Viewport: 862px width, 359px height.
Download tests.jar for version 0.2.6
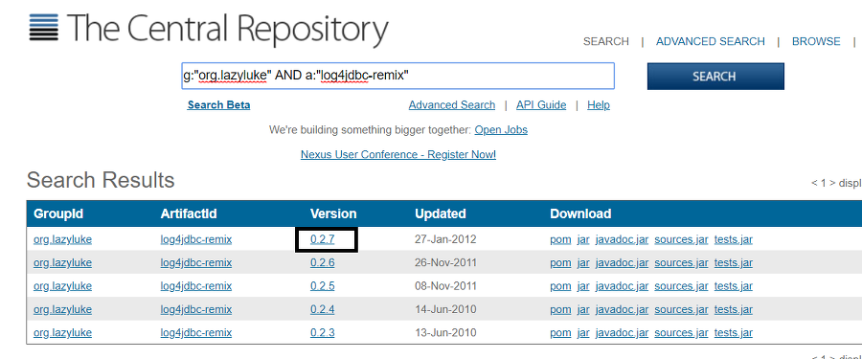(734, 263)
